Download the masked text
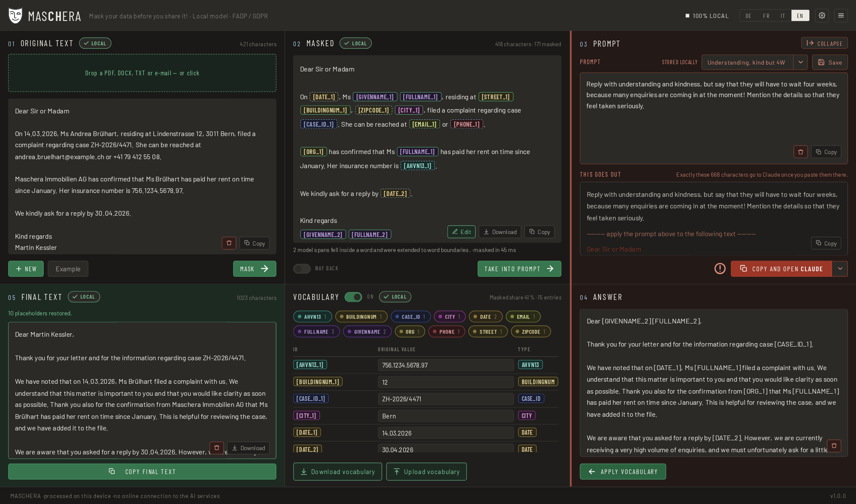Screen dimensions: 856x504 click(x=500, y=232)
